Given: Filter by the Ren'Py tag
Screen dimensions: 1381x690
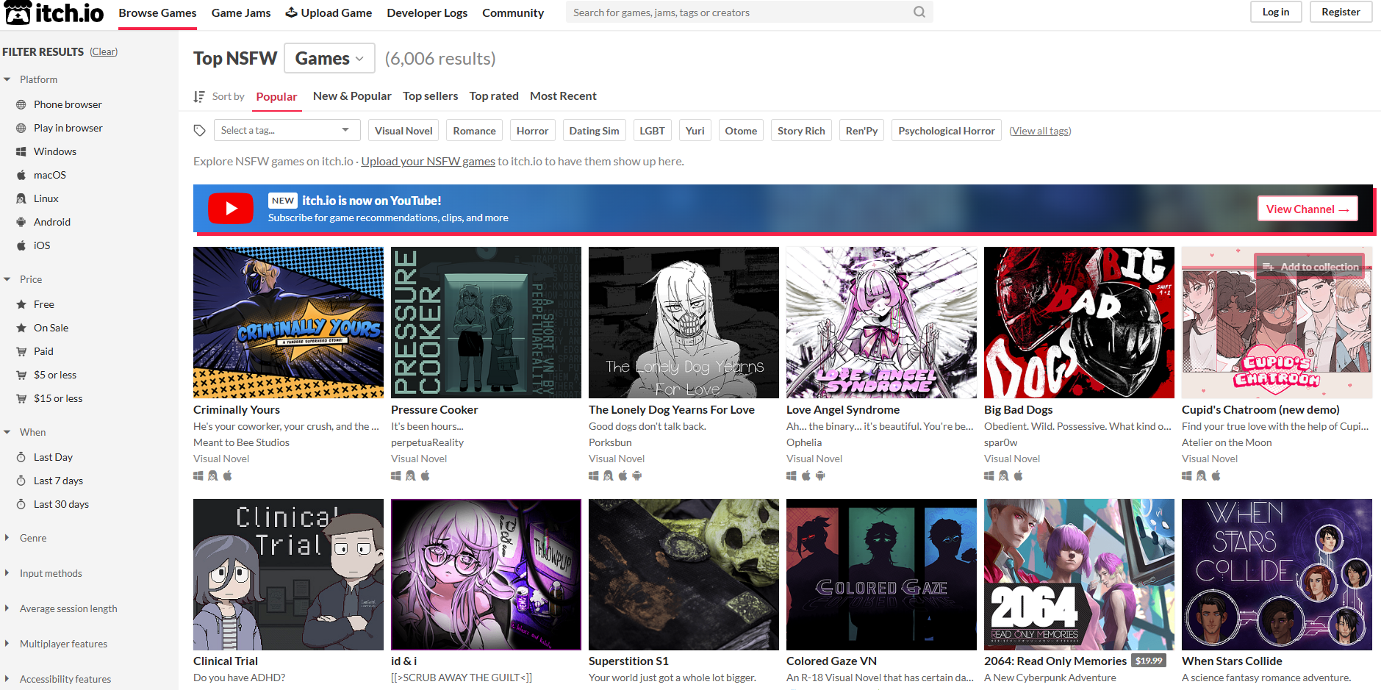Looking at the screenshot, I should (861, 131).
